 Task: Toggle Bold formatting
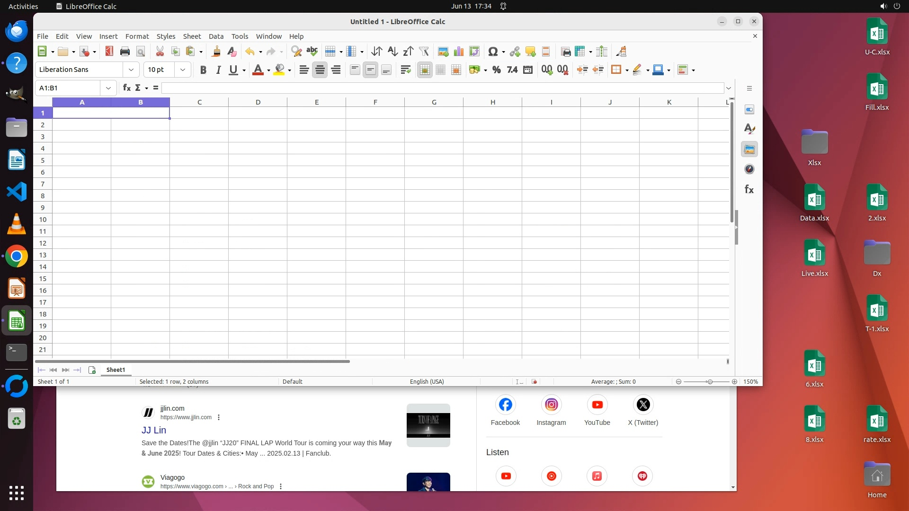click(203, 70)
